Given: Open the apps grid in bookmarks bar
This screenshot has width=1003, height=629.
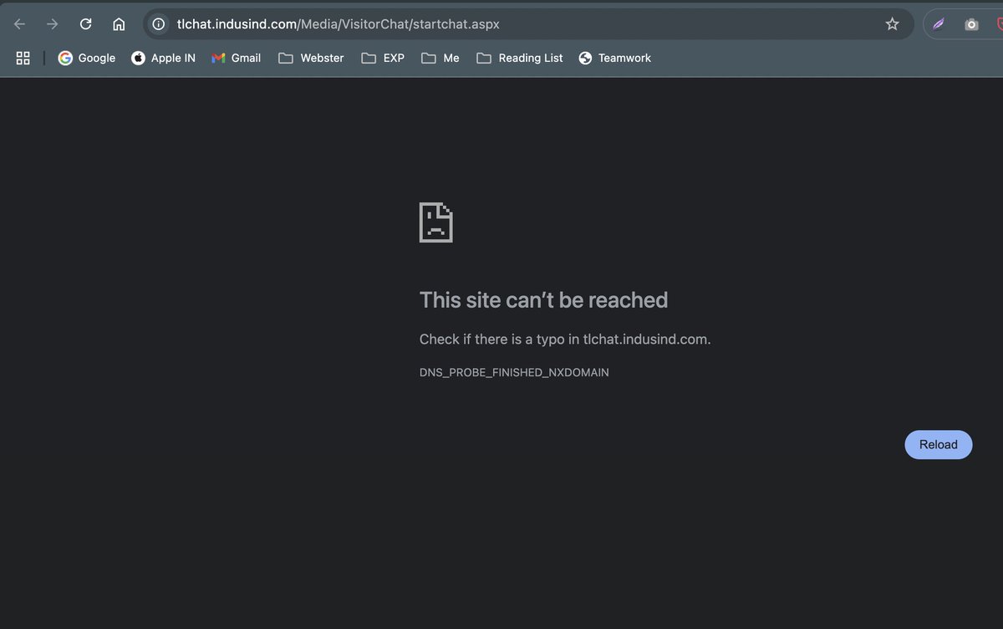Looking at the screenshot, I should click(23, 58).
